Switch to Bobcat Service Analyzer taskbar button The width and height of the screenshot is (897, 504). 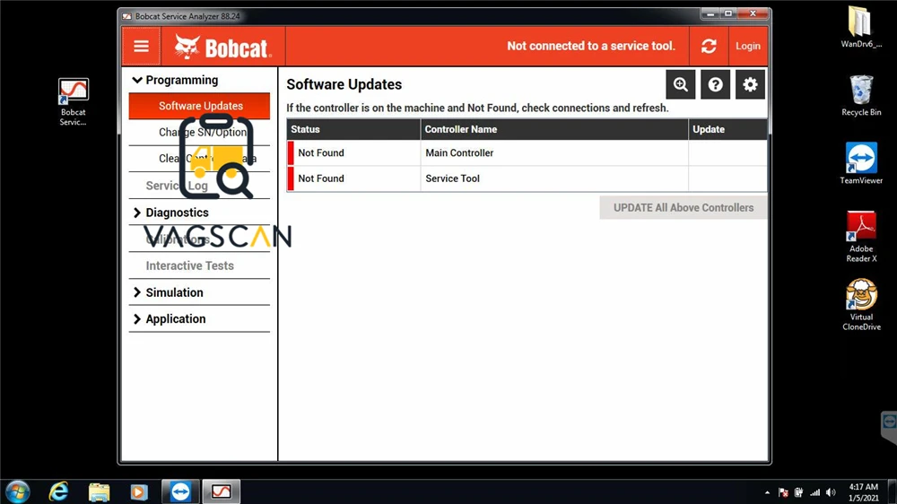coord(221,492)
